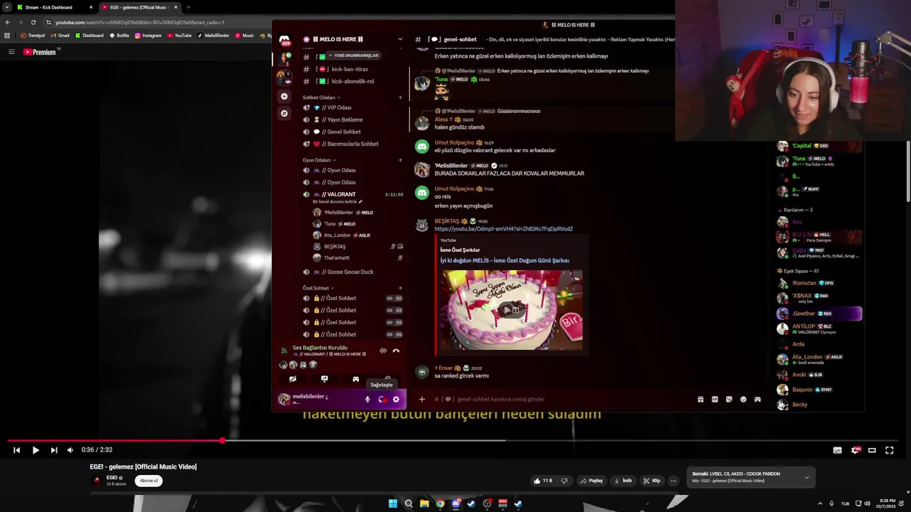
Task: Toggle Discord camera on or off
Action: [293, 379]
